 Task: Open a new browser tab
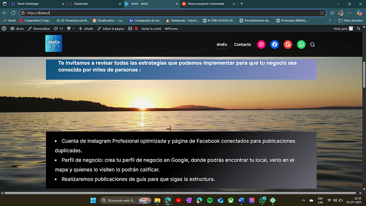(x=241, y=4)
